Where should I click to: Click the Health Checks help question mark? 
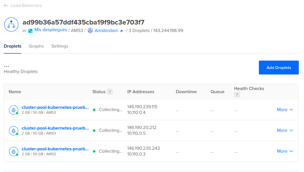tap(237, 95)
